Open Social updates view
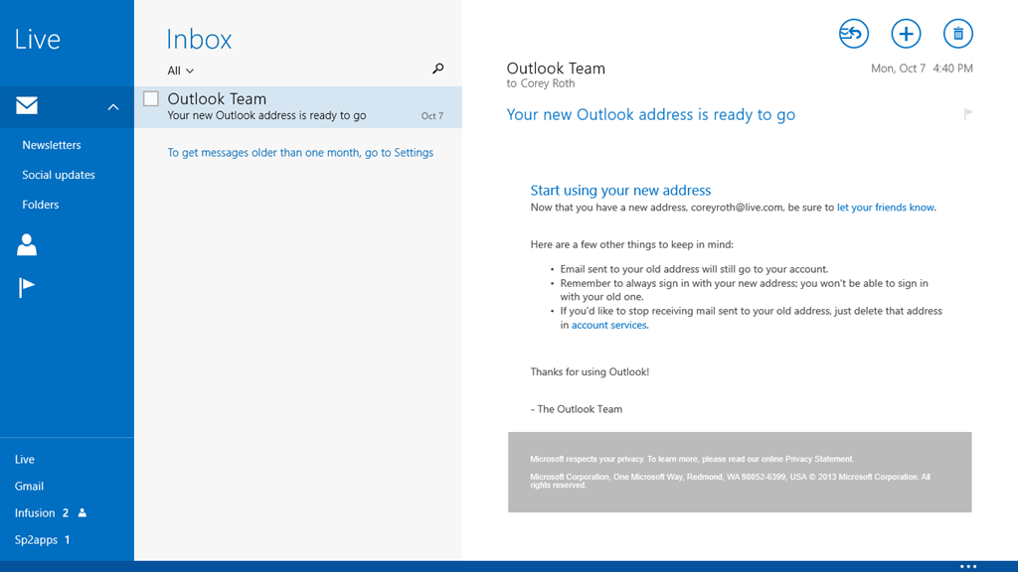The width and height of the screenshot is (1018, 572). click(59, 175)
